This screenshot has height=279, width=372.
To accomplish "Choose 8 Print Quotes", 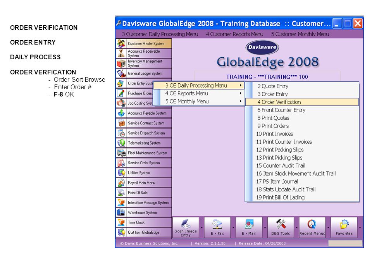I will click(x=302, y=118).
